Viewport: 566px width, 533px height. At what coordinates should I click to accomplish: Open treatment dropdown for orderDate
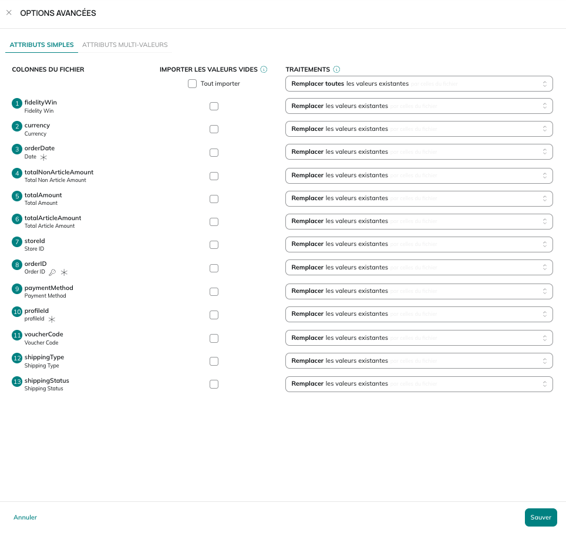(x=419, y=152)
